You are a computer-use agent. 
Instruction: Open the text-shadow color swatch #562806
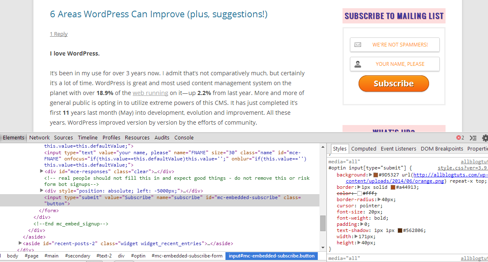tap(399, 230)
